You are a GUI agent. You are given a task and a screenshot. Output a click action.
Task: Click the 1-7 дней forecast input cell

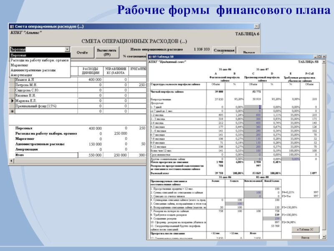coord(253,107)
